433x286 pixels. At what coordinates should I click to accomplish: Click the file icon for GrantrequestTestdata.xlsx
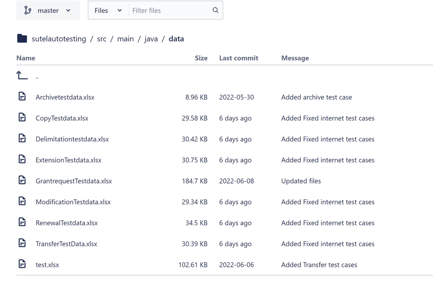click(22, 180)
